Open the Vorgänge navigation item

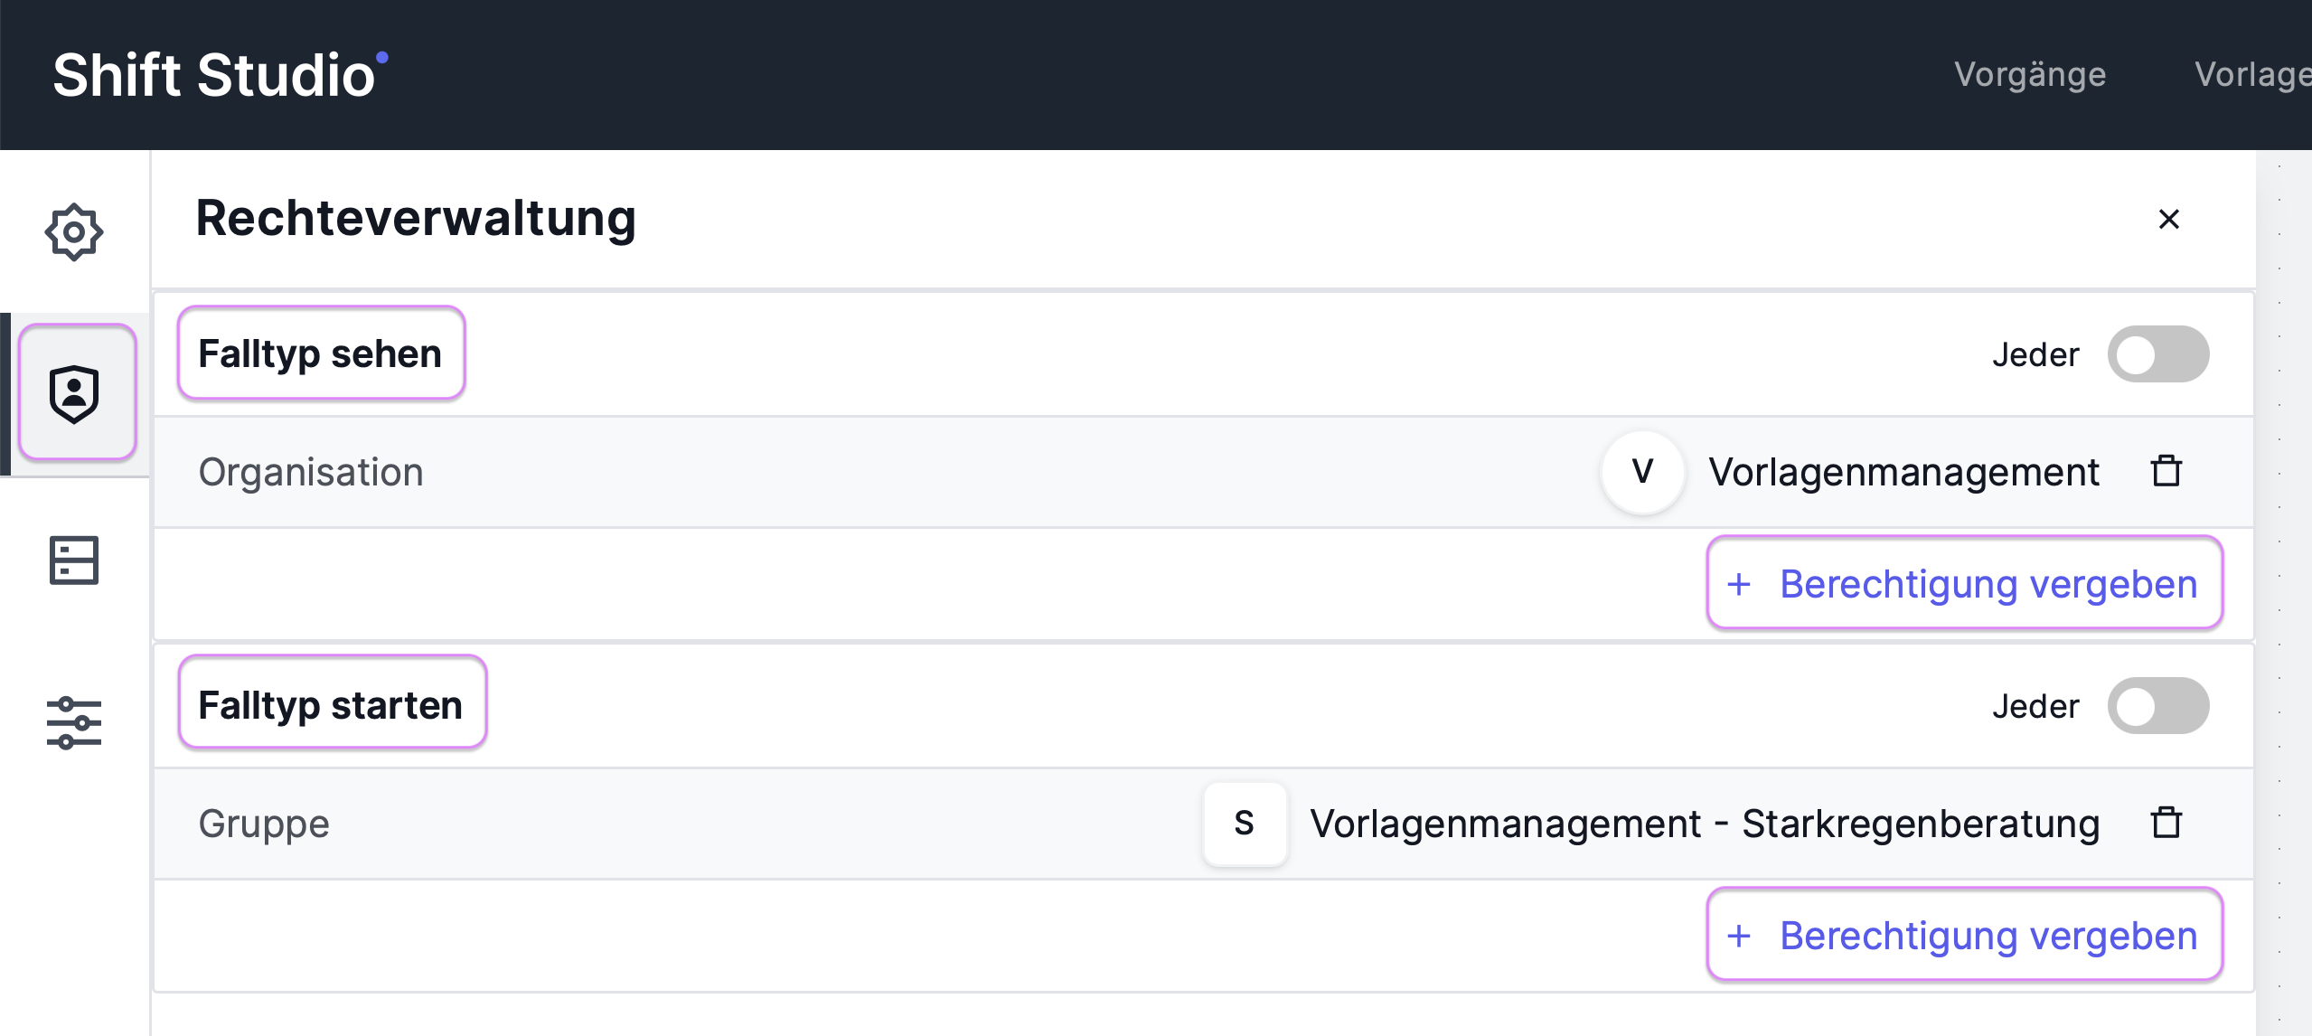coord(2030,74)
